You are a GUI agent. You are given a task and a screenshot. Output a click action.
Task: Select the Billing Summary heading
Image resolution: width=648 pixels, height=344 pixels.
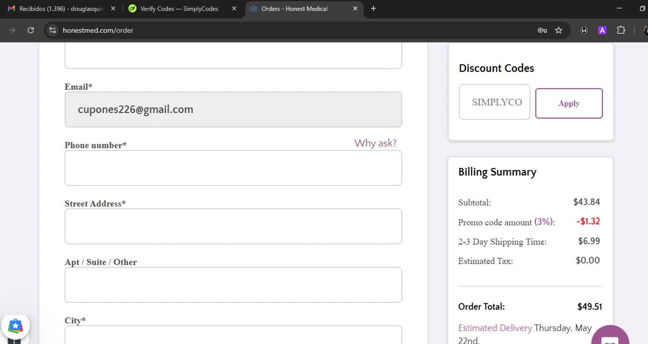pyautogui.click(x=497, y=172)
